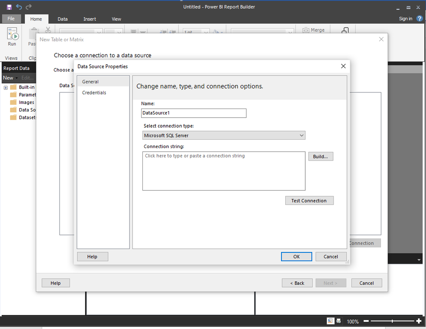The width and height of the screenshot is (426, 329).
Task: Switch to Run view status bar icon
Action: pos(339,321)
